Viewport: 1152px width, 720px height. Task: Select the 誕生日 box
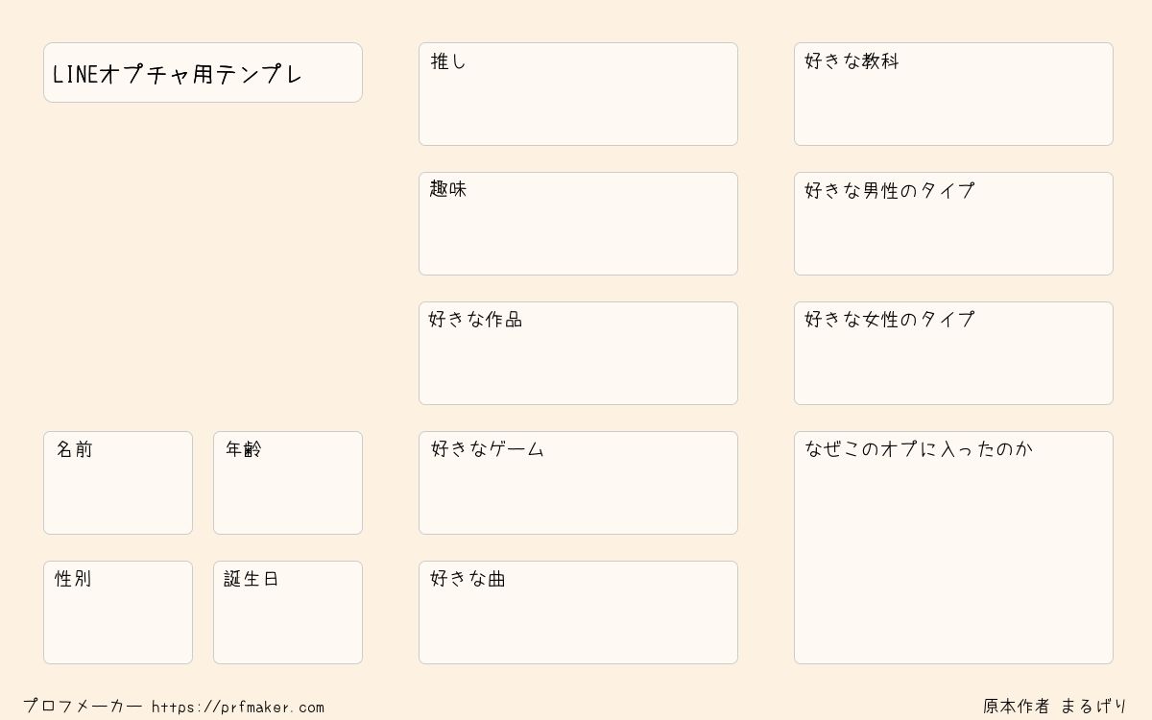(x=288, y=612)
